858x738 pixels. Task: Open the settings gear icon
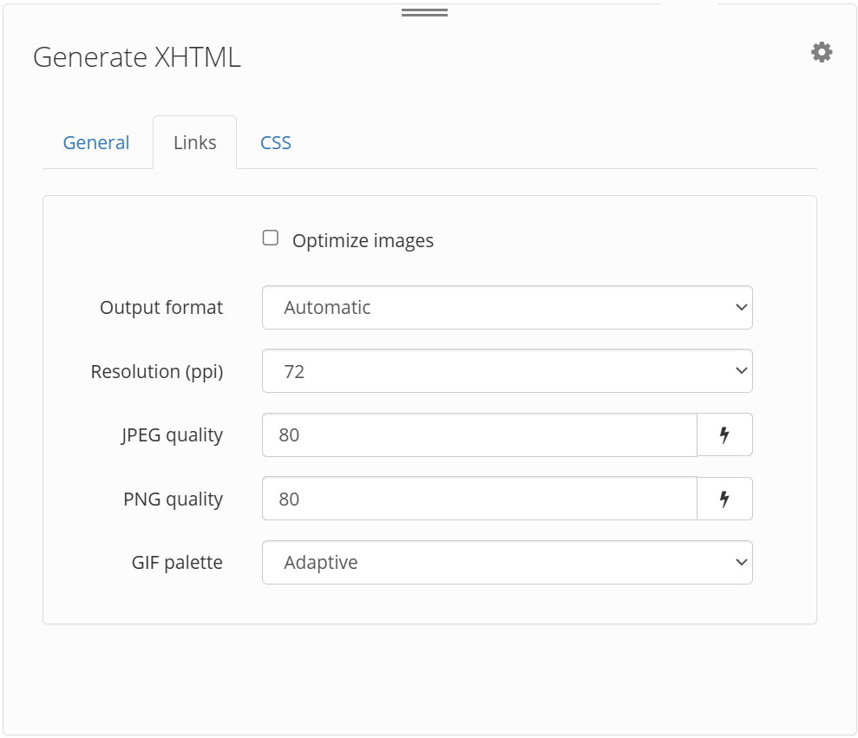coord(821,51)
